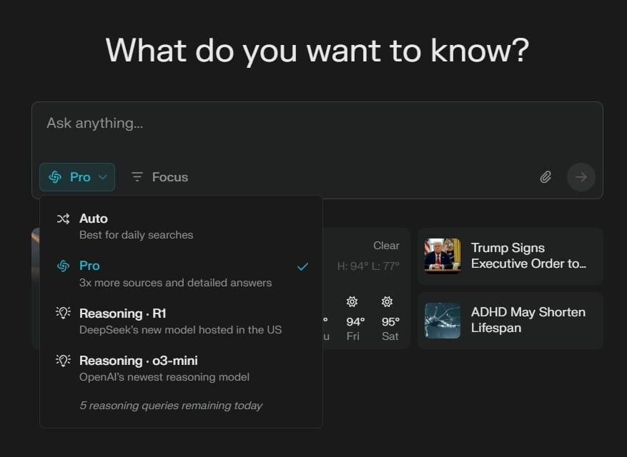Screen dimensions: 627x457
Task: Choose Reasoning R1 DeepSeek model
Action: pyautogui.click(x=181, y=321)
